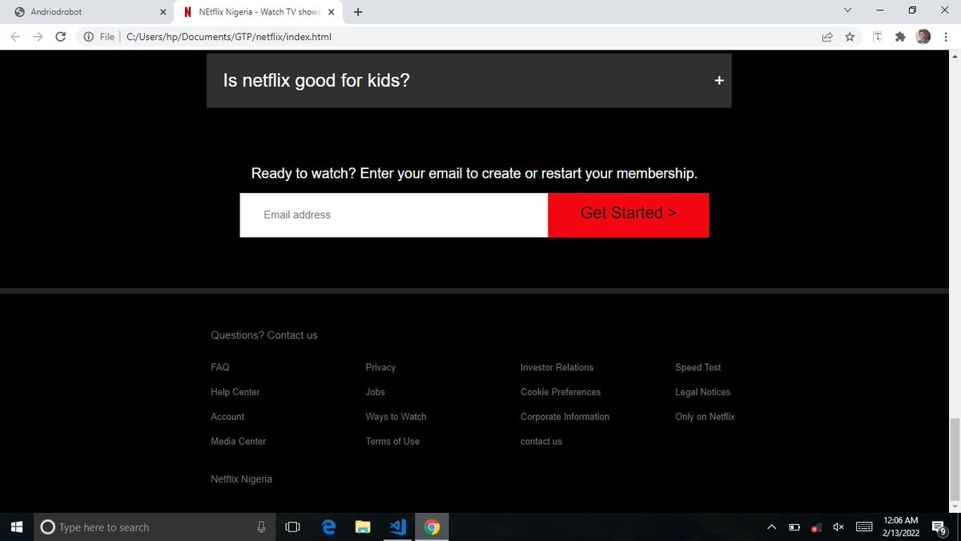Click the scrollbar up arrow
This screenshot has width=961, height=541.
pyautogui.click(x=954, y=57)
